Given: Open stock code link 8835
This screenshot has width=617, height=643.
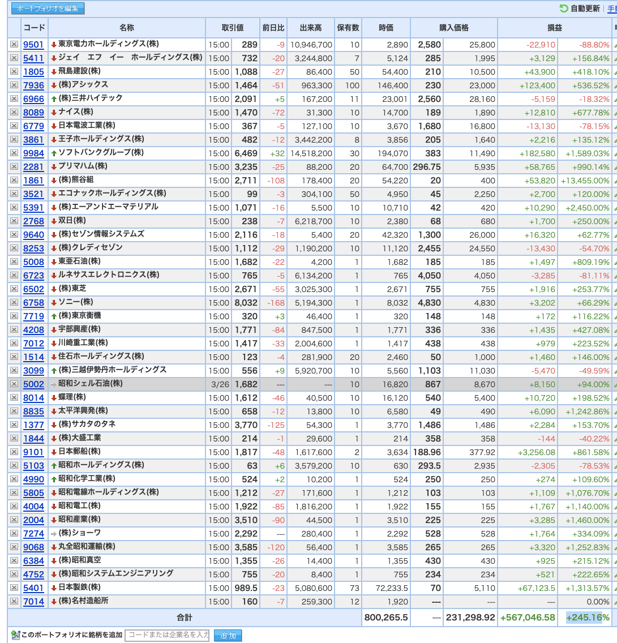Looking at the screenshot, I should coord(33,411).
